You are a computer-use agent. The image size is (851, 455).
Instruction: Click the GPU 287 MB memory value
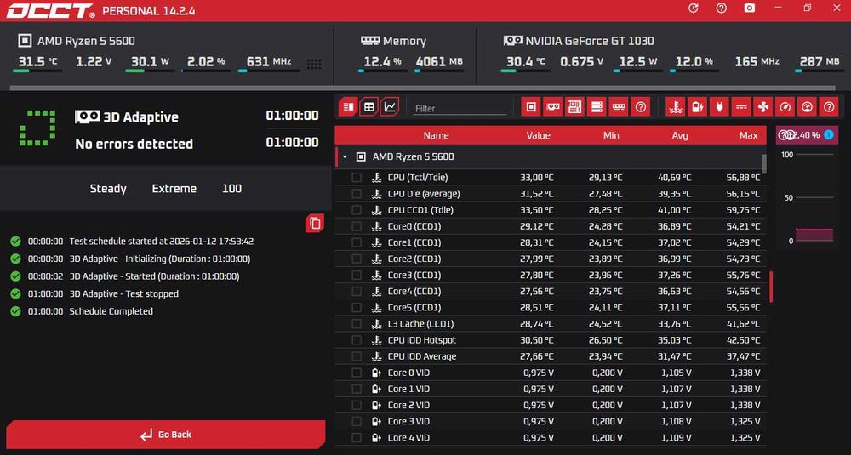click(x=820, y=61)
